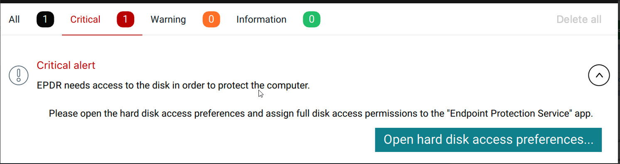
Task: Click the full disk access instruction sentence
Action: (321, 113)
